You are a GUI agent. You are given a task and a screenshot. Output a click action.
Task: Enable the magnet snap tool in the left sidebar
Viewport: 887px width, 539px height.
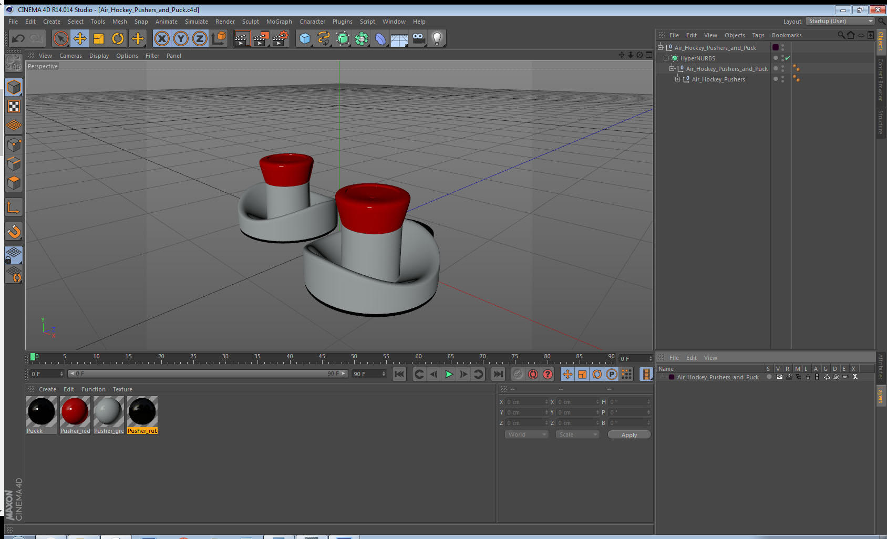coord(14,231)
